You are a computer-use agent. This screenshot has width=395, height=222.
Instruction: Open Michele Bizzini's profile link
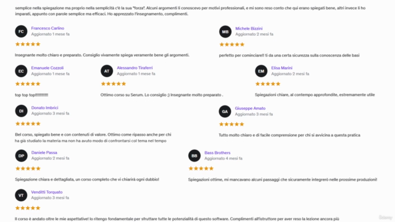[x=249, y=28]
